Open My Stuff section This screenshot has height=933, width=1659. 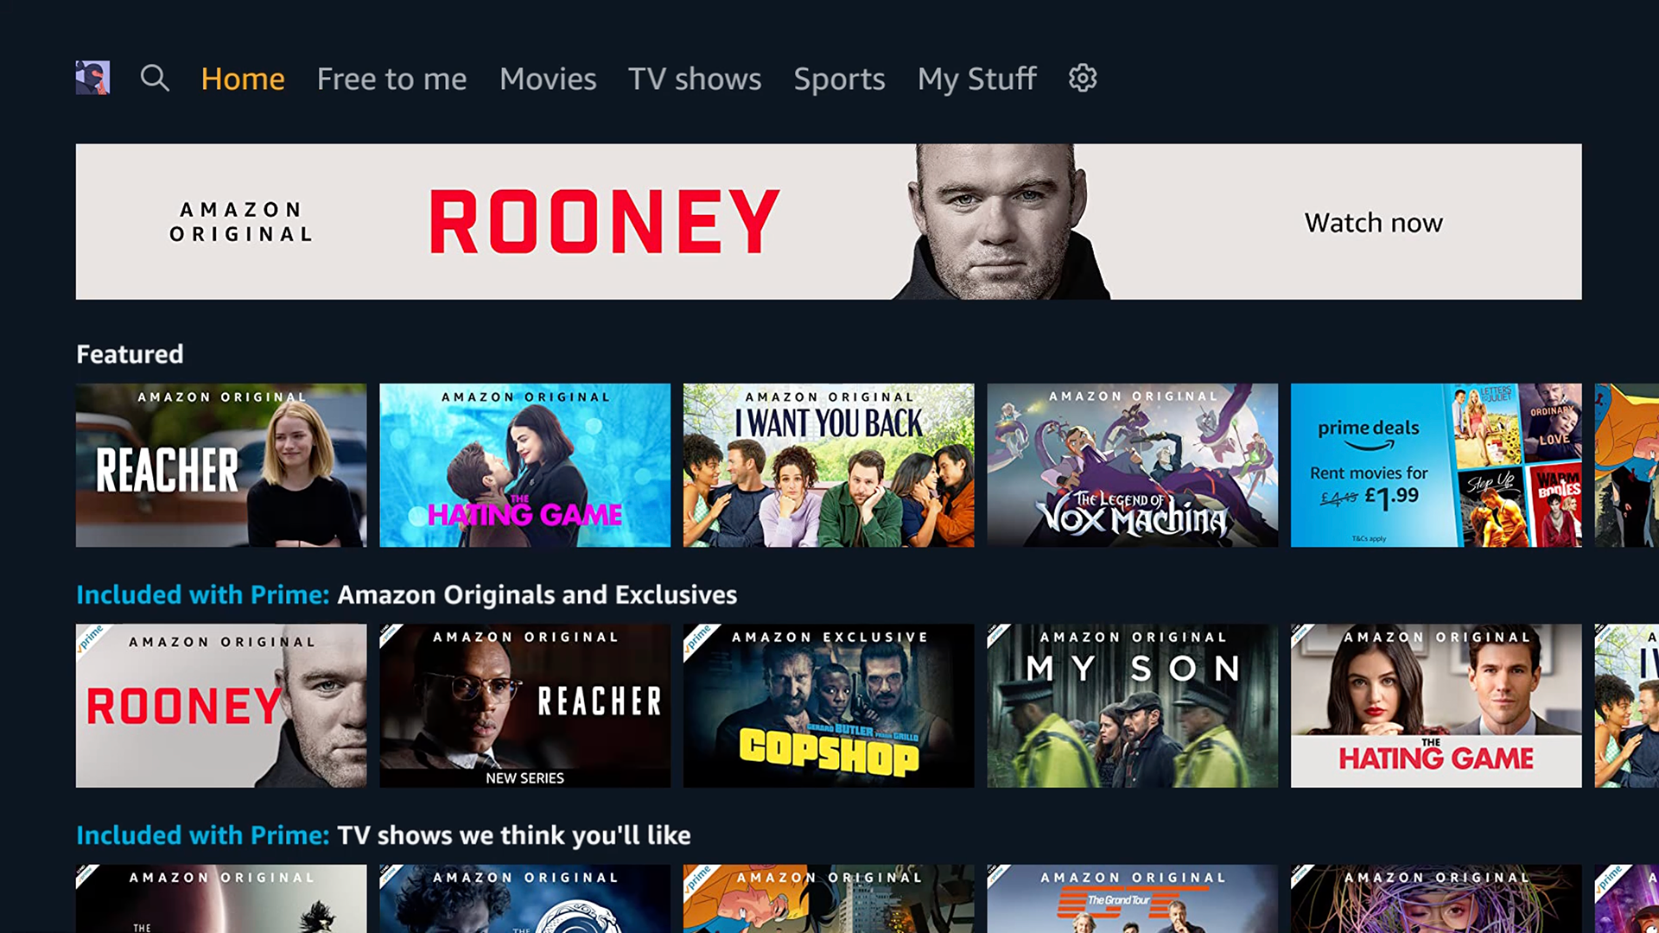(976, 78)
